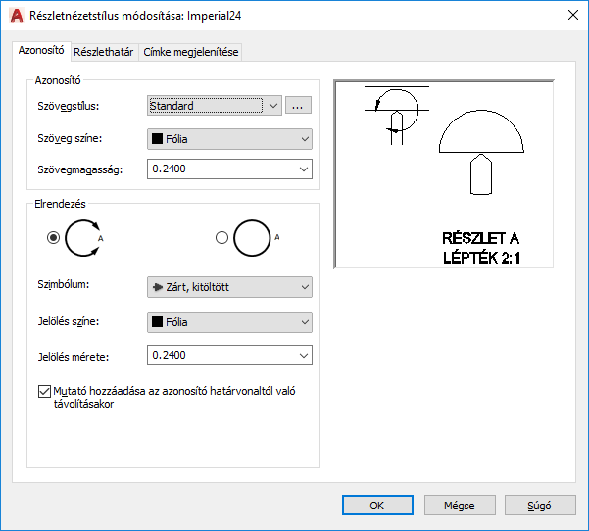
Task: Choose the arrangement radio with plain circle
Action: click(221, 238)
